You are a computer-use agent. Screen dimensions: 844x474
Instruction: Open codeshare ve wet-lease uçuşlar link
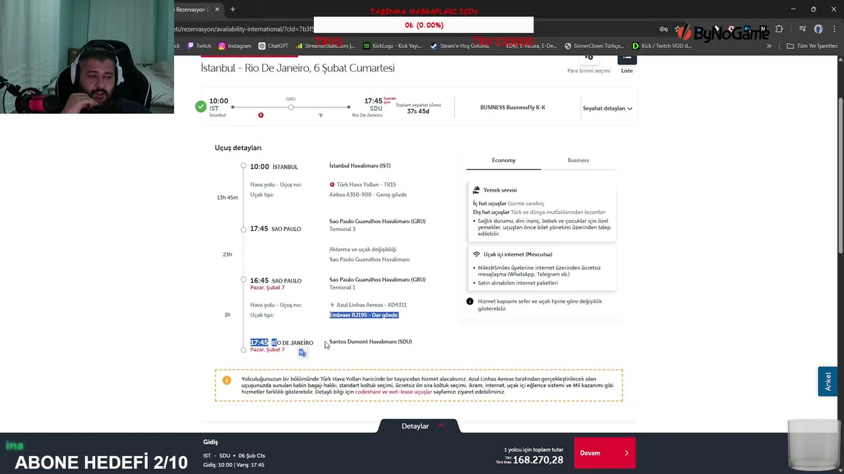394,392
